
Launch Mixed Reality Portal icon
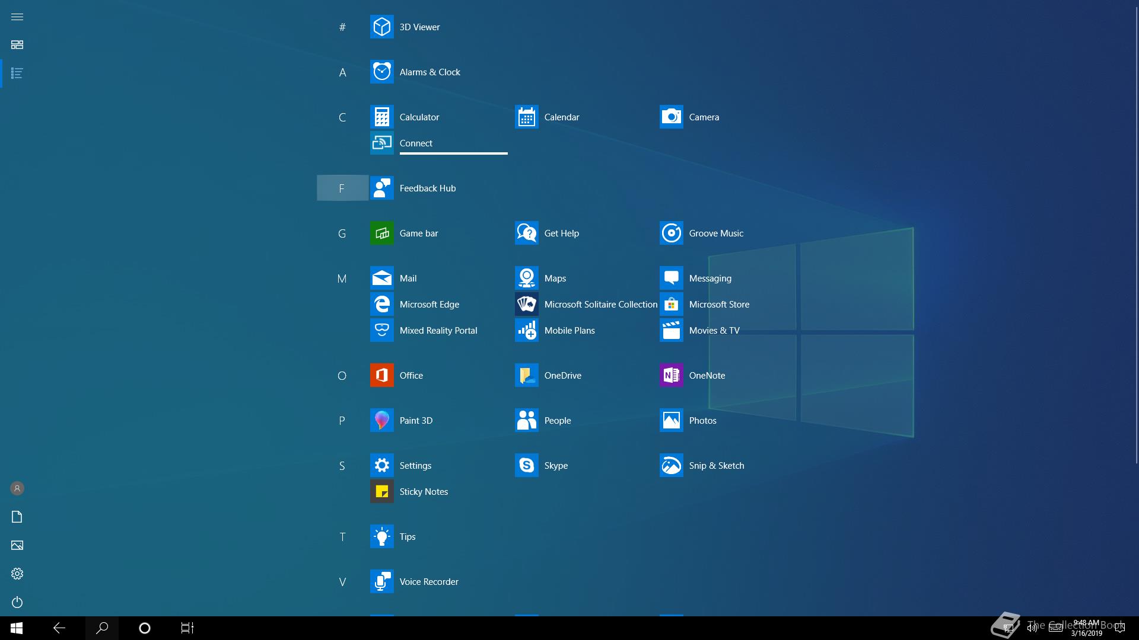(381, 330)
